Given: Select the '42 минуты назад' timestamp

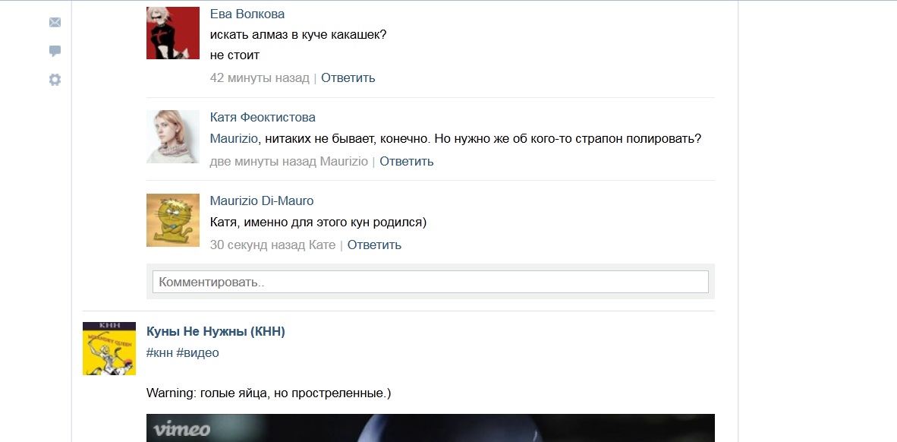Looking at the screenshot, I should [x=260, y=78].
